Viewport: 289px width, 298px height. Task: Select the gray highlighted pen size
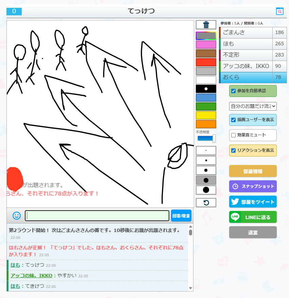click(206, 180)
